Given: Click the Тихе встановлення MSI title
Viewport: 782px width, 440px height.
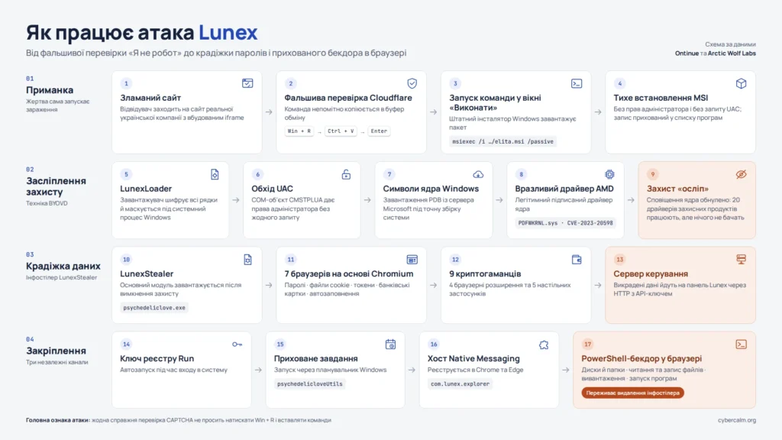Looking at the screenshot, I should pyautogui.click(x=661, y=98).
